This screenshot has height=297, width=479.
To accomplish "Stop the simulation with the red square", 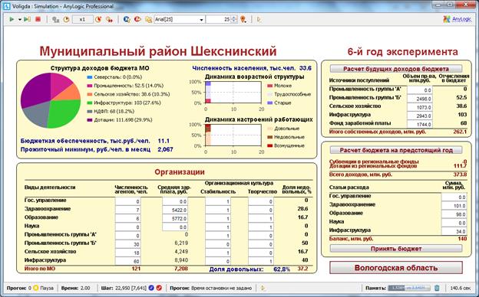I will tap(38, 19).
